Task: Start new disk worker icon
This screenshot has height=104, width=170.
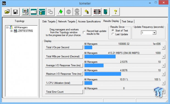Action: (x=34, y=12)
